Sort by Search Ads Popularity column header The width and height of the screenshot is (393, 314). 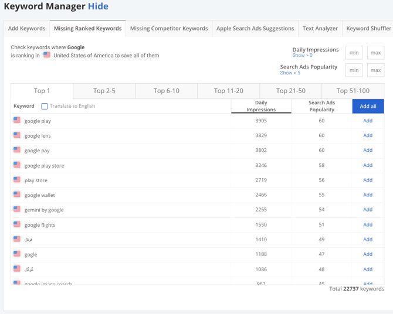click(x=321, y=106)
